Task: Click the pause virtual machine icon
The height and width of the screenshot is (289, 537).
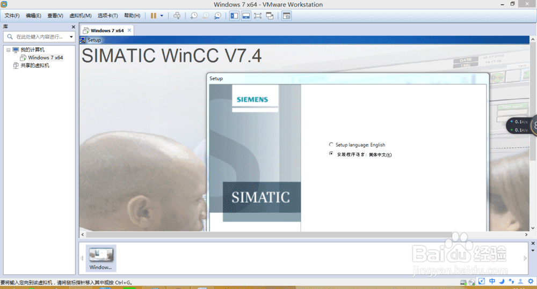Action: point(154,16)
